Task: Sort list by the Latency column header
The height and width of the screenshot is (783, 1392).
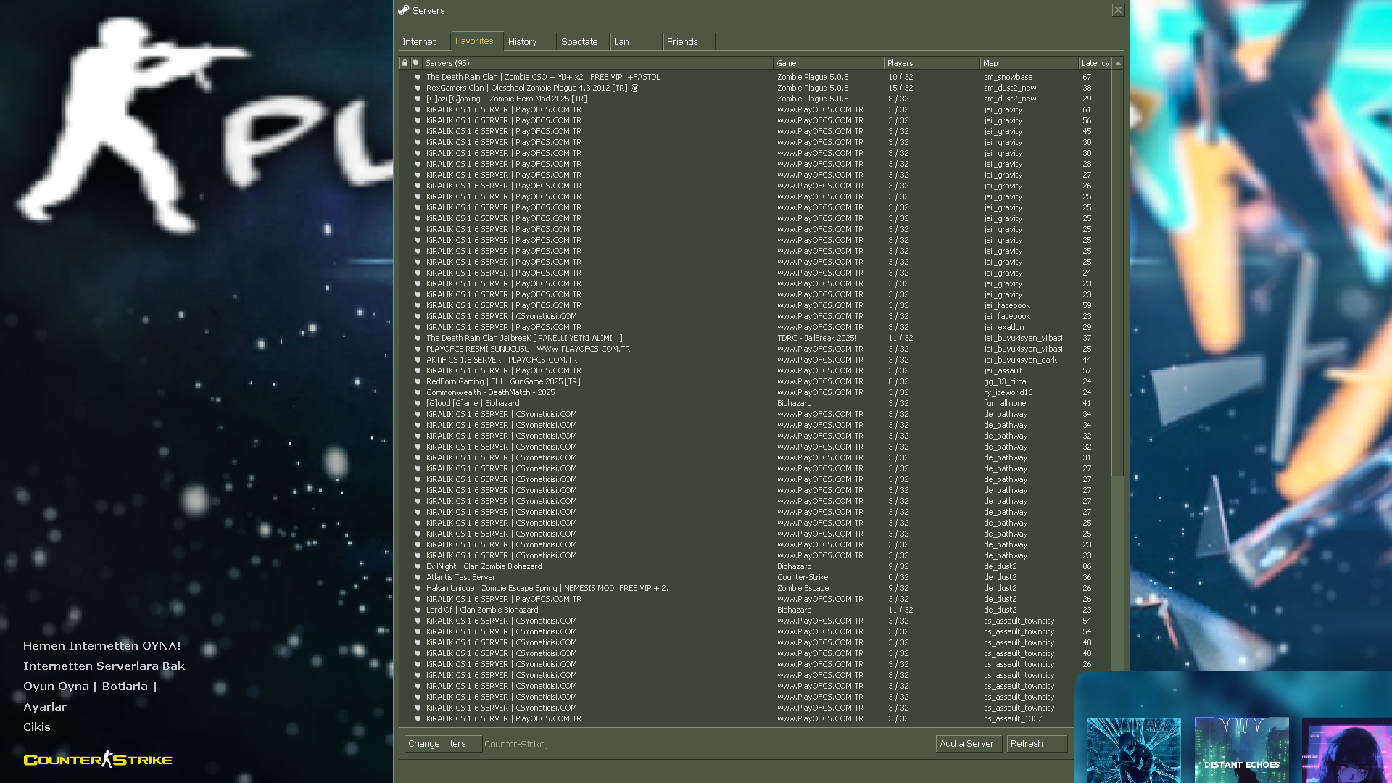Action: [1095, 63]
